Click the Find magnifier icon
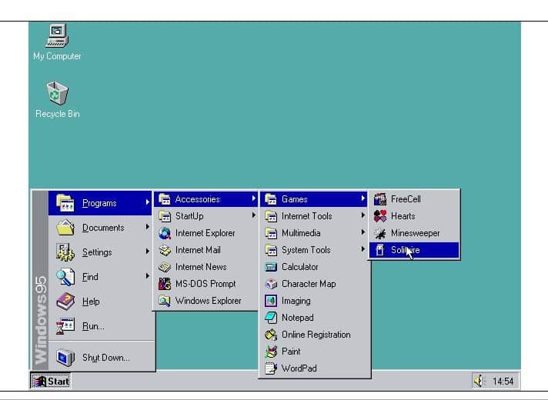Image resolution: width=548 pixels, height=400 pixels. [x=65, y=277]
